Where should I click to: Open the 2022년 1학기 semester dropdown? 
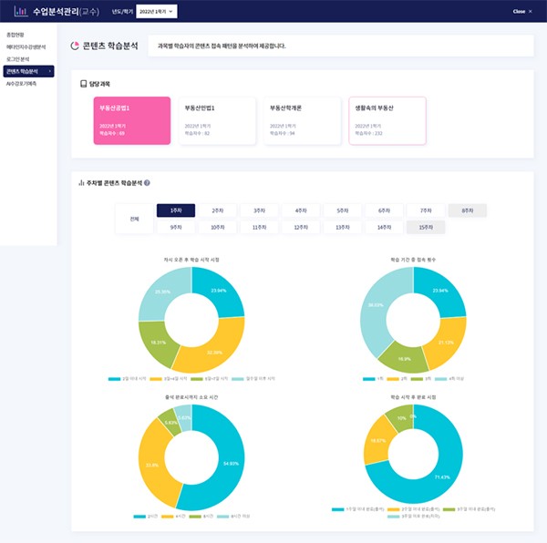tap(156, 11)
